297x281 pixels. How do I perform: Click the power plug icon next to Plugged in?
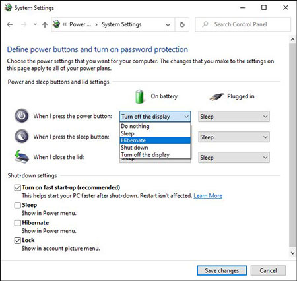coord(216,96)
